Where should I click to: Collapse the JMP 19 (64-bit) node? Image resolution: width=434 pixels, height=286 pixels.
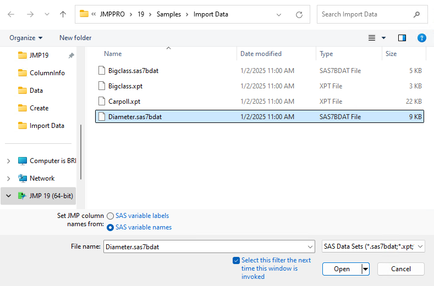pos(9,196)
